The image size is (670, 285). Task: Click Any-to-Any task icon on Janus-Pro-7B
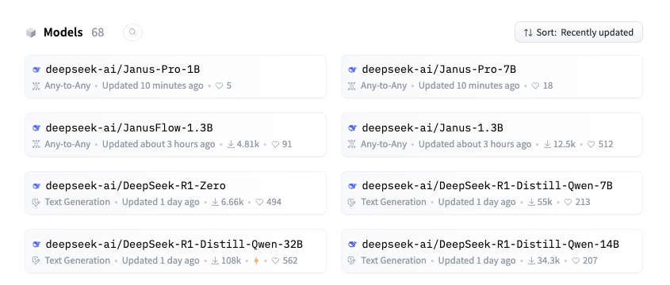[x=352, y=85]
